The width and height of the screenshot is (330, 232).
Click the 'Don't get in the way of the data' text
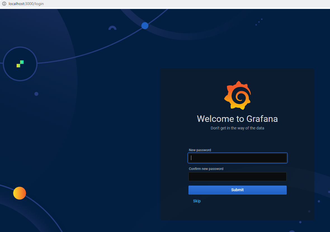[237, 128]
